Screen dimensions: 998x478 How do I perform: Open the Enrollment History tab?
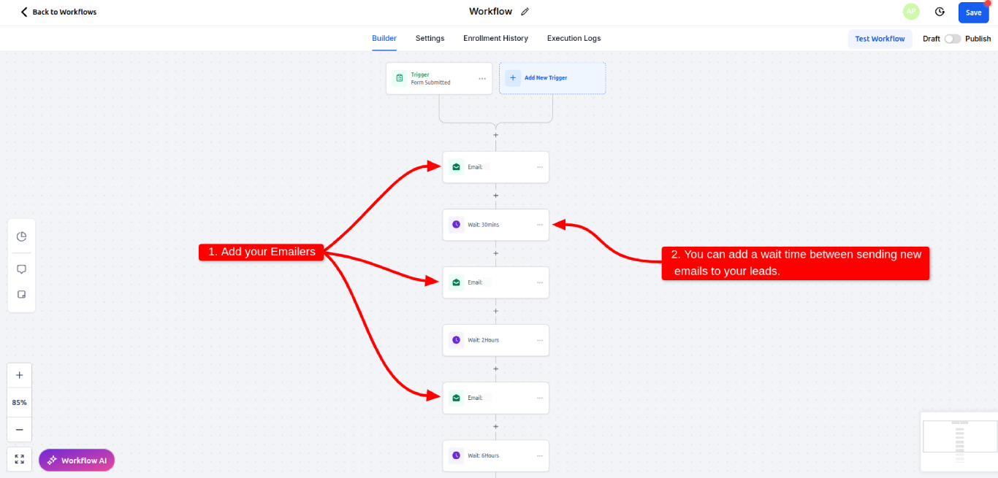coord(495,38)
